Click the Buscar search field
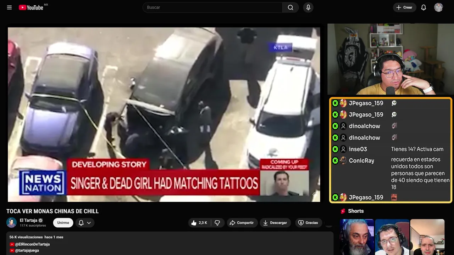The width and height of the screenshot is (454, 255). point(212,7)
